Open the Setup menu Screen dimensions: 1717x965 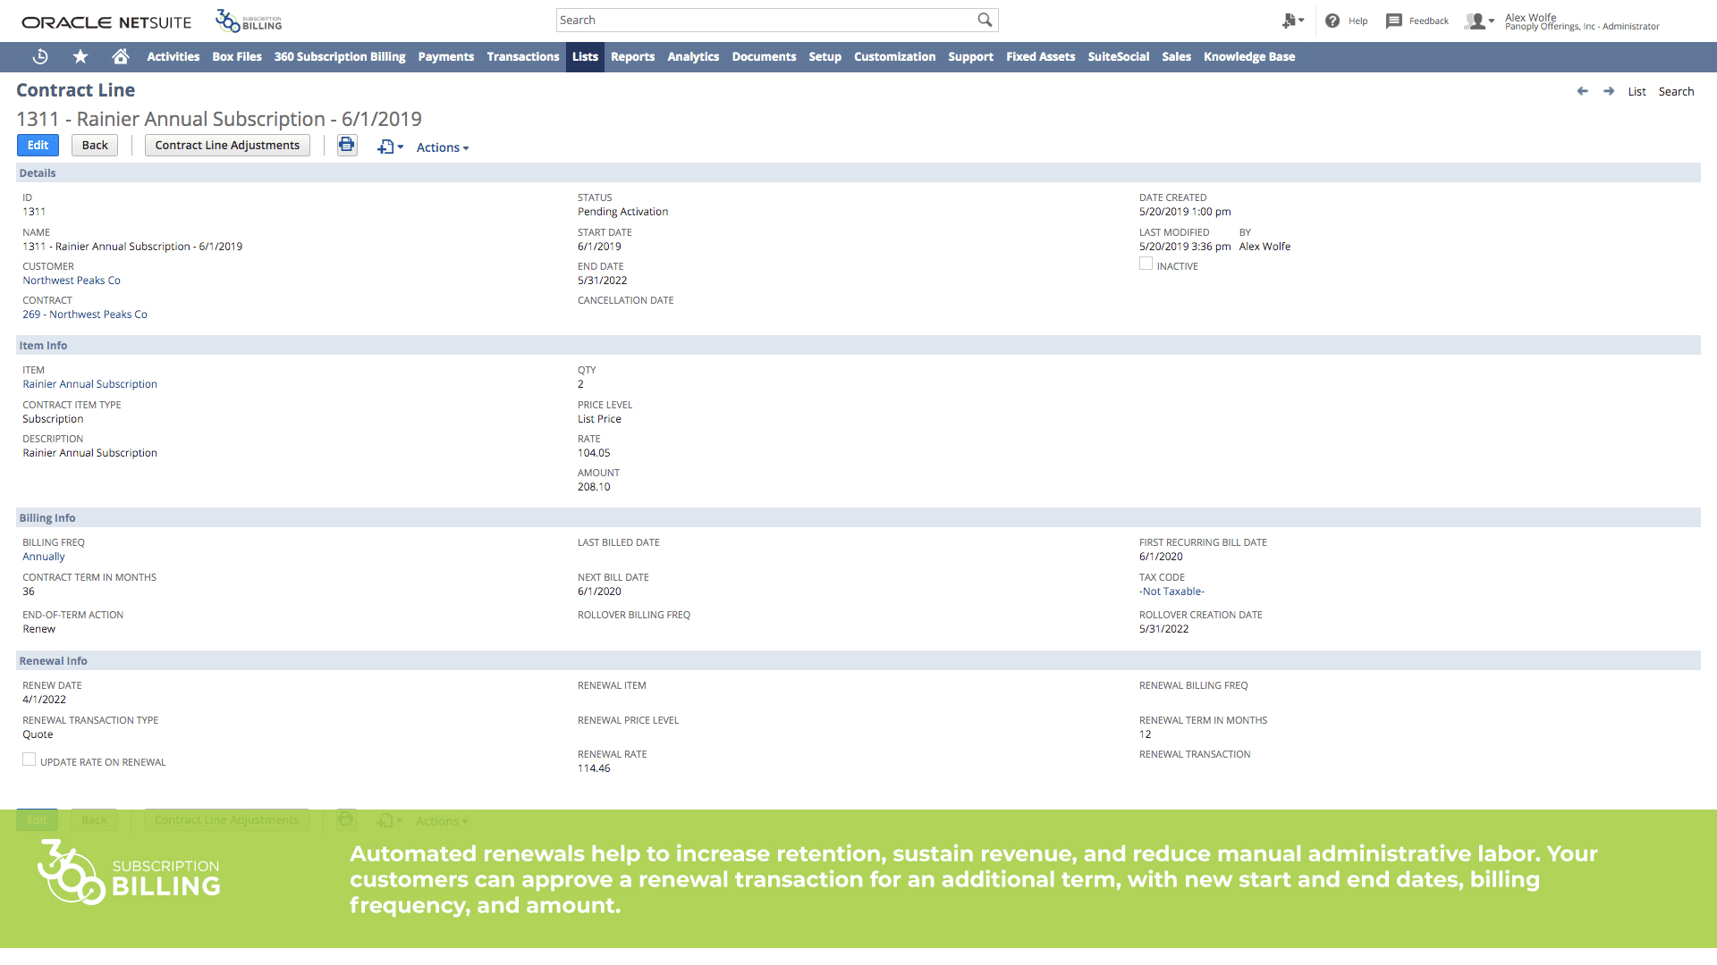pos(825,56)
